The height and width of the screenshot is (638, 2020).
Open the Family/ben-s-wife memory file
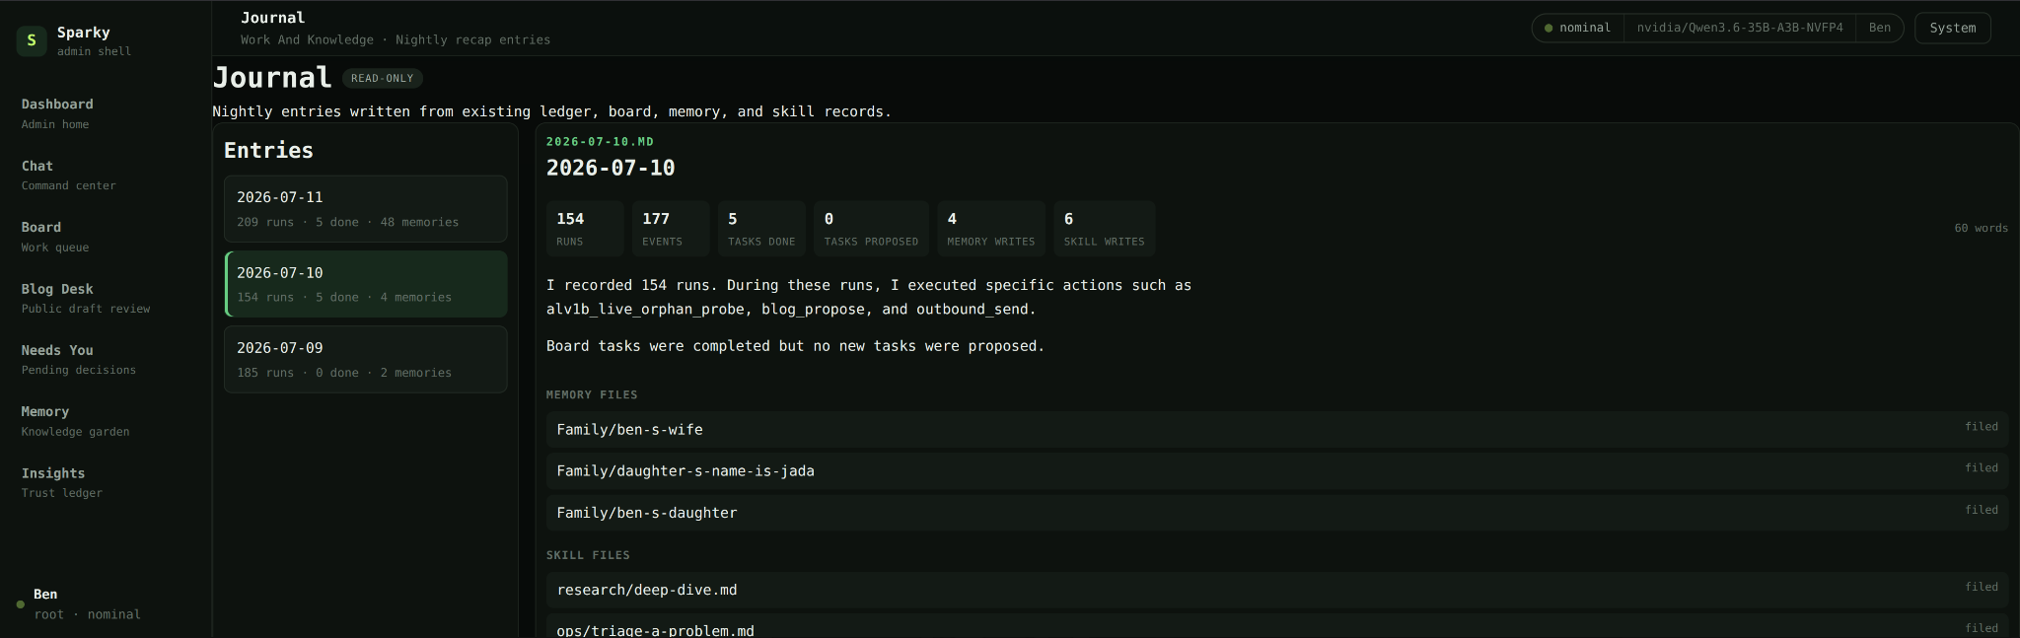coord(1277,430)
